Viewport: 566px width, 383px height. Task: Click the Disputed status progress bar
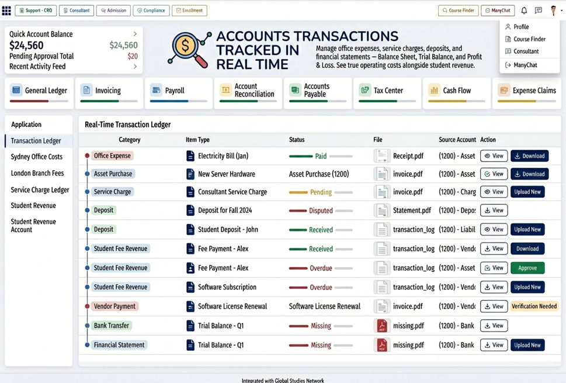coord(321,211)
